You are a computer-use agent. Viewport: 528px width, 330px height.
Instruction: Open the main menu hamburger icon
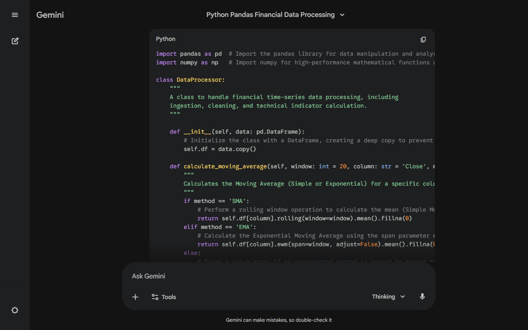pyautogui.click(x=15, y=15)
